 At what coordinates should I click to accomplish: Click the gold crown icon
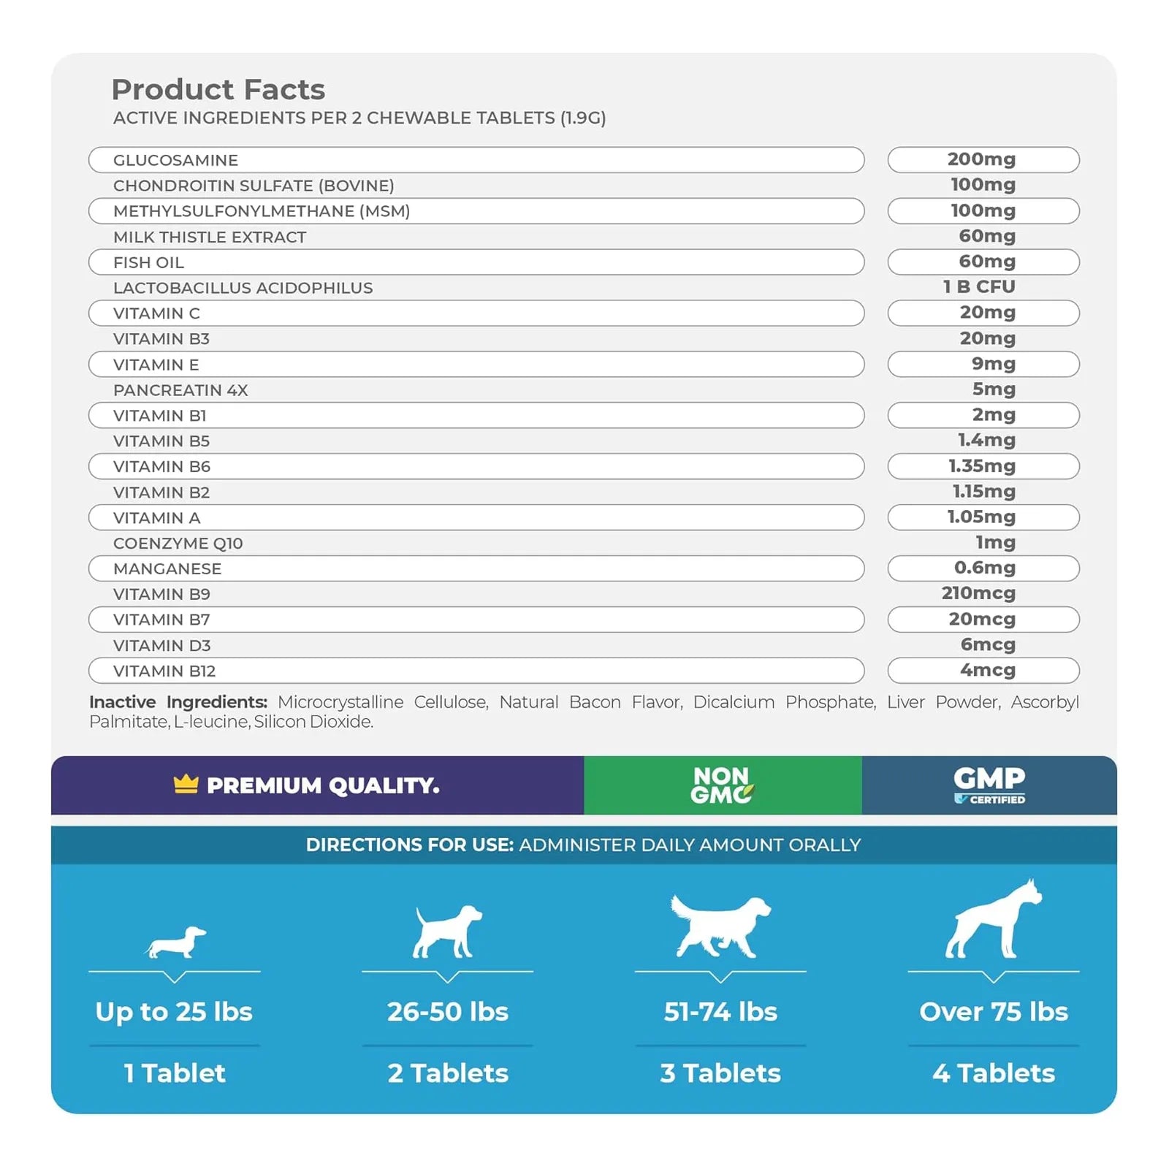coord(186,785)
